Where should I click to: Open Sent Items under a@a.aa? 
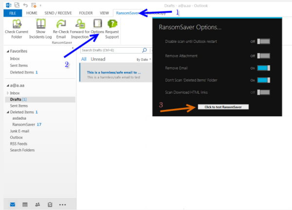(19, 106)
